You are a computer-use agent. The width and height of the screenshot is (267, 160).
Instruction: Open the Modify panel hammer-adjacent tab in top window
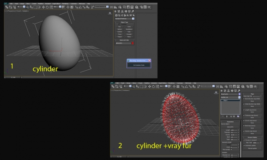pos(119,12)
